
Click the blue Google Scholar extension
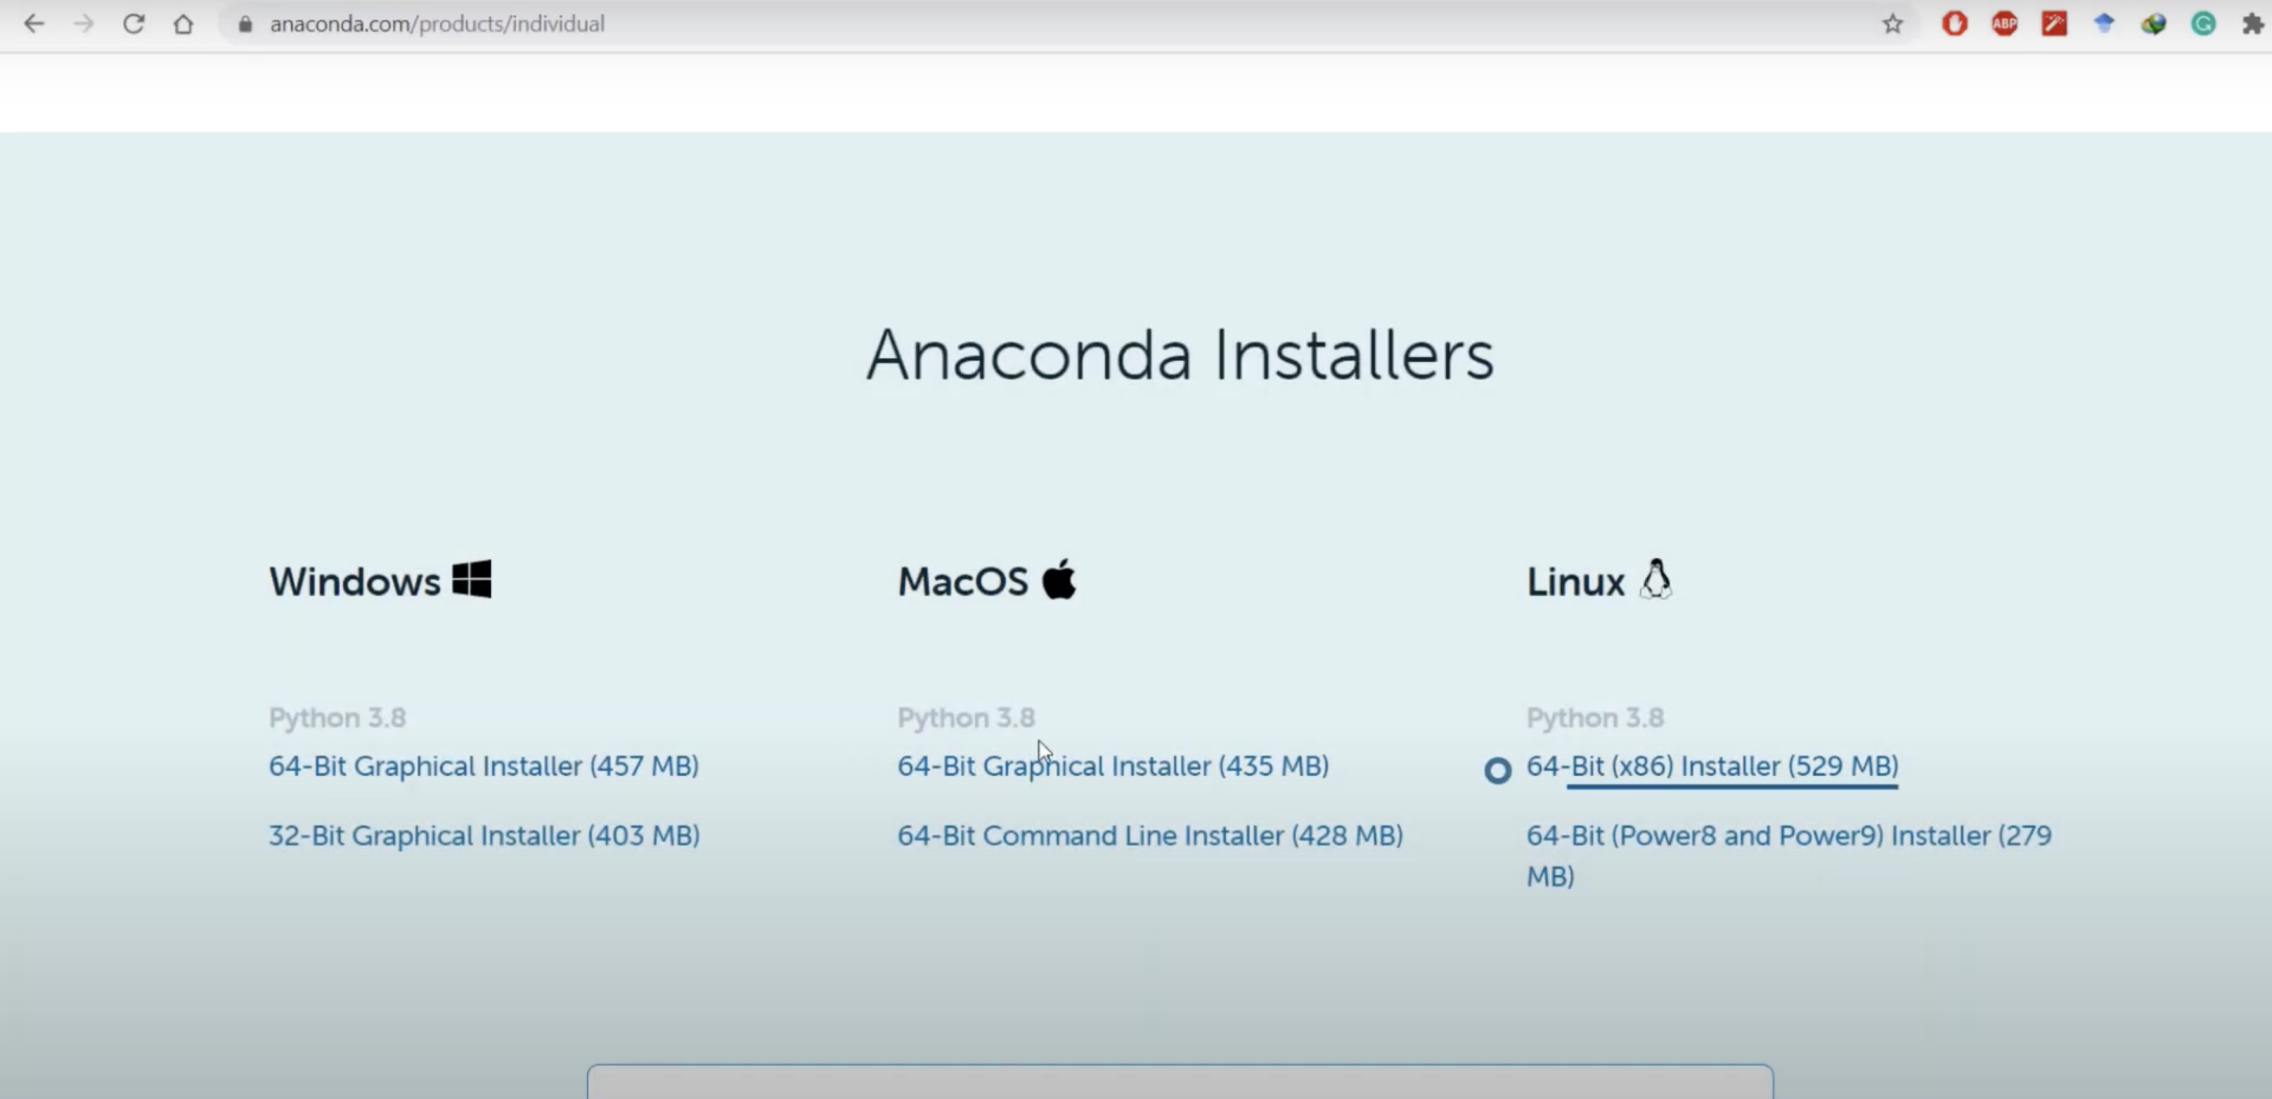coord(2103,24)
